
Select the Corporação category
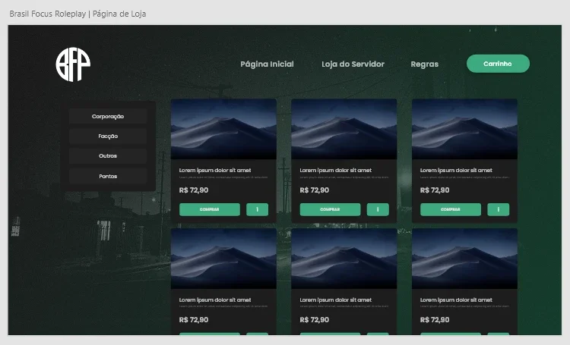(108, 117)
